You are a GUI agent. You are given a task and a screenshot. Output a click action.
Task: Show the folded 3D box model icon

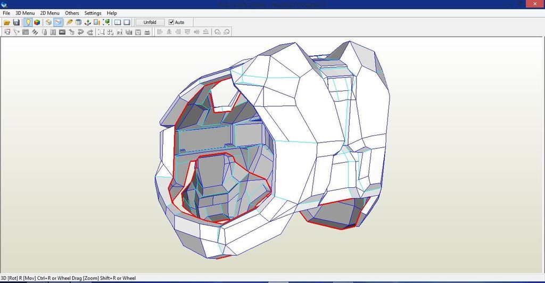(48, 22)
